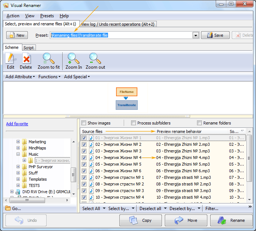The image size is (256, 231).
Task: Click the PHP Surveyor folder icon
Action: [x=24, y=167]
